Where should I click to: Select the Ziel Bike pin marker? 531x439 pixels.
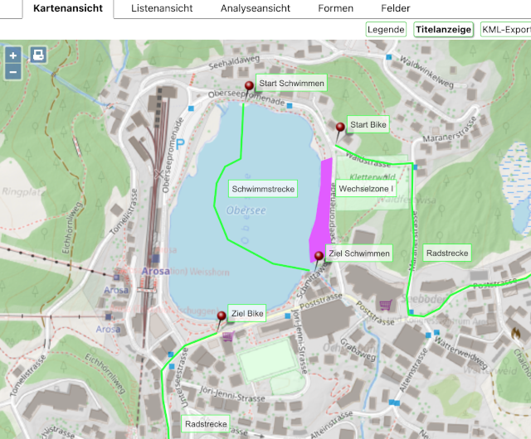[222, 318]
